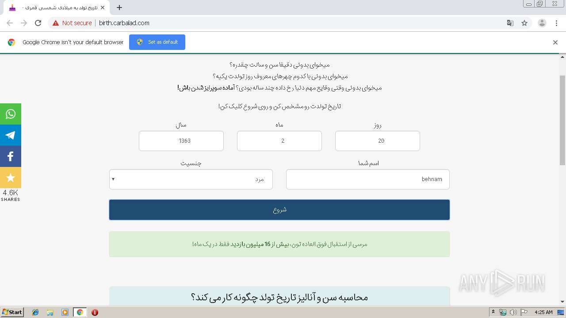The height and width of the screenshot is (318, 566).
Task: Open the media player taskbar icon
Action: point(65,312)
